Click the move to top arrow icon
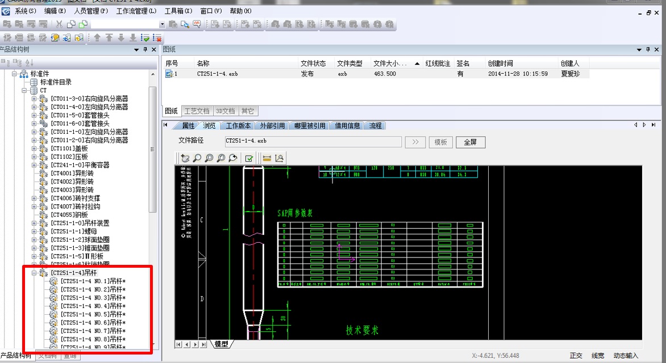Image resolution: width=666 pixels, height=363 pixels. 109,38
